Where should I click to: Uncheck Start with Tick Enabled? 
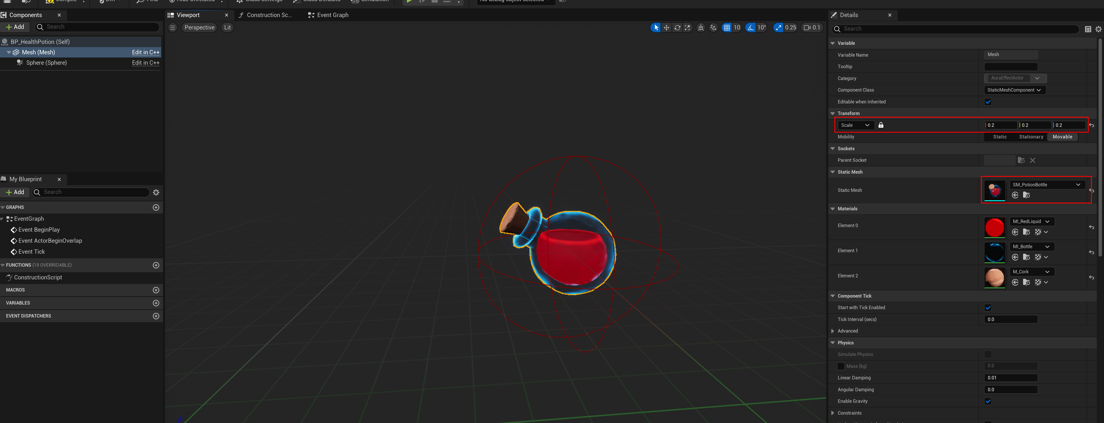988,308
